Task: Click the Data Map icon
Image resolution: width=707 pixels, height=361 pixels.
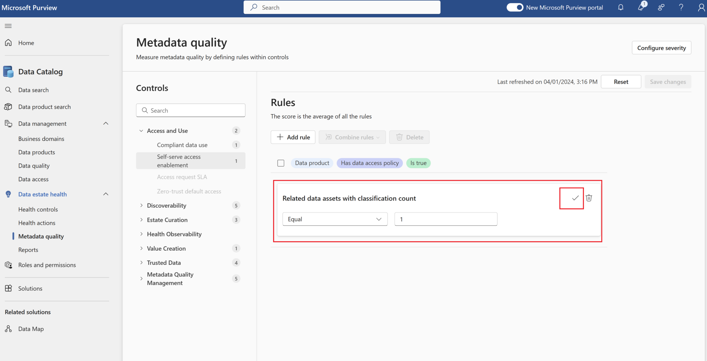Action: [x=8, y=329]
